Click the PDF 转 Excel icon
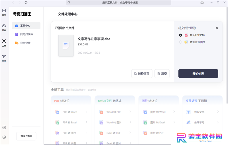The width and height of the screenshot is (228, 145). pos(57,122)
